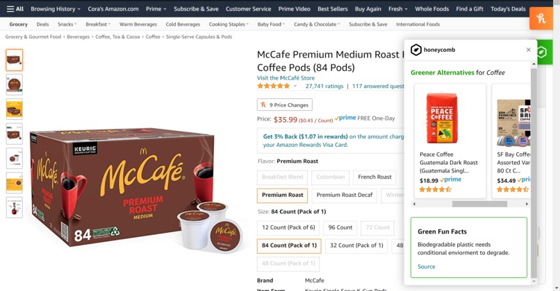560x291 pixels.
Task: Click the green honeycomb side tab icon
Action: pyautogui.click(x=542, y=52)
